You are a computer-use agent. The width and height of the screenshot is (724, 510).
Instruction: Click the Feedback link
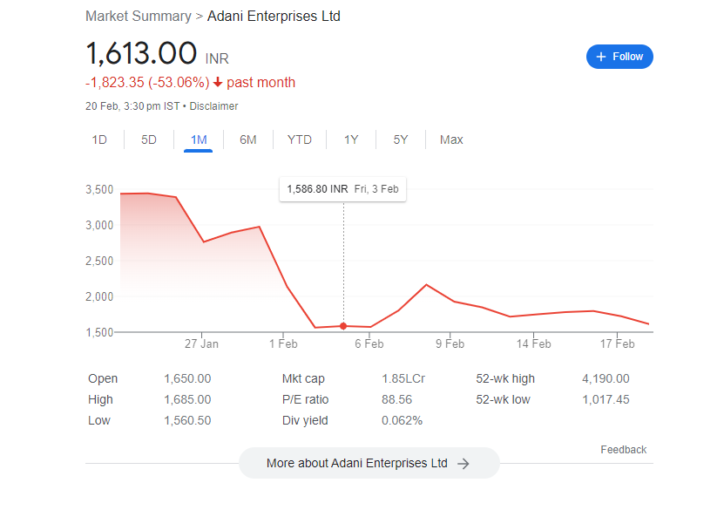pyautogui.click(x=623, y=450)
